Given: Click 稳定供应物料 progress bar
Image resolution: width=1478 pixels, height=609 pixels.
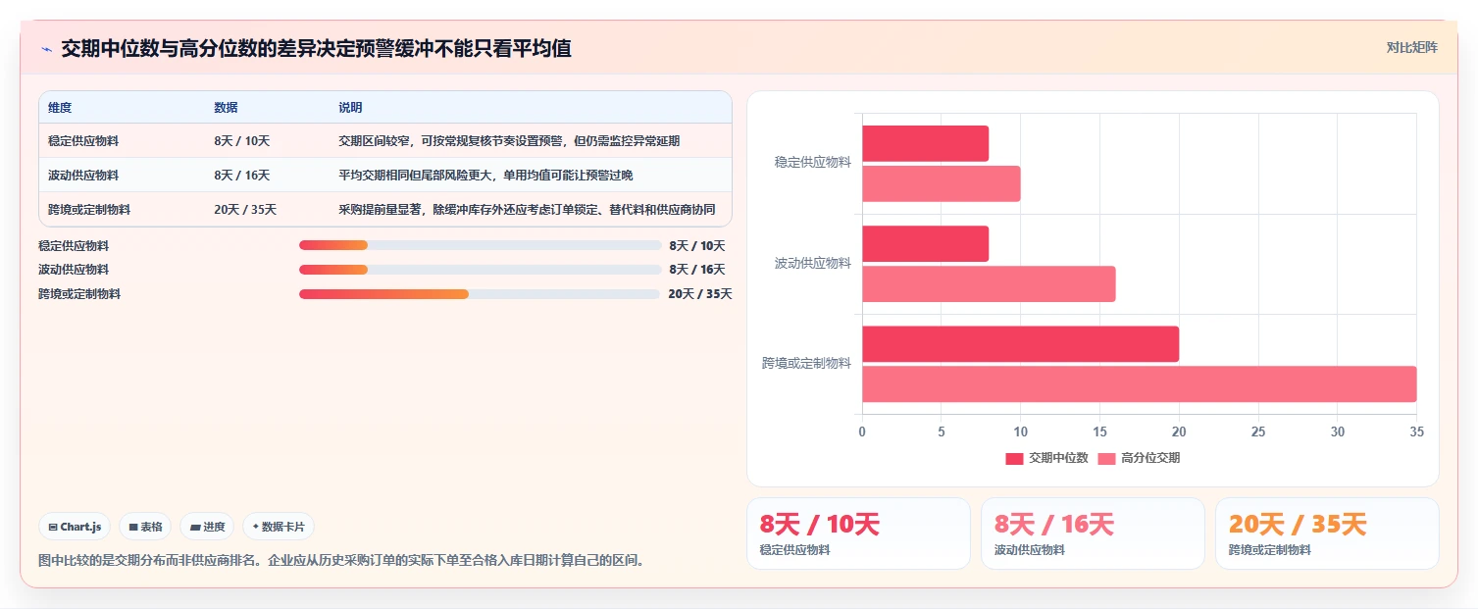Looking at the screenshot, I should (x=480, y=245).
